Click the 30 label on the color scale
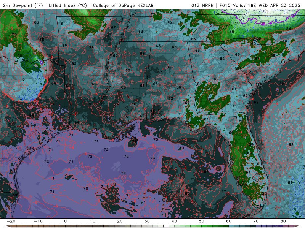The width and height of the screenshot is (305, 228). 147,221
